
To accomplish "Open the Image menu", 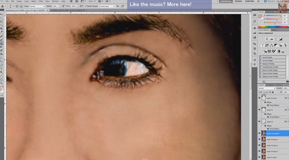I will [x=19, y=1].
